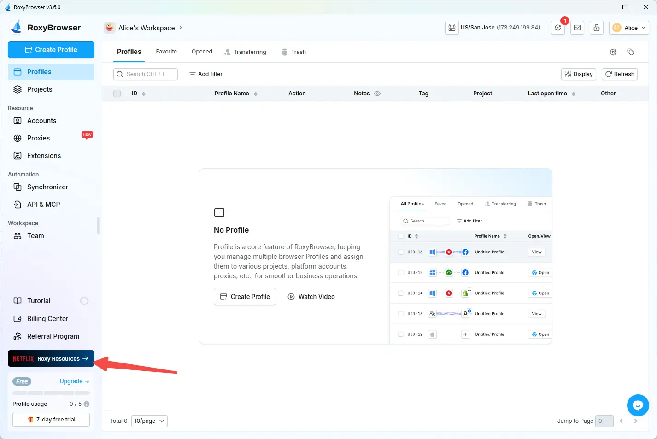Expand the Alice account dropdown
The width and height of the screenshot is (657, 439).
point(629,28)
